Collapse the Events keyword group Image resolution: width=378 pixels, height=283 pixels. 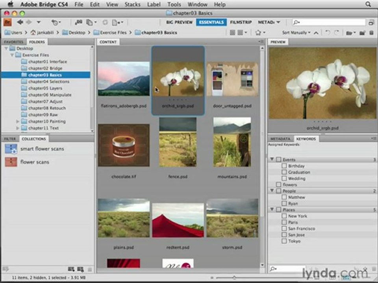[x=272, y=159]
